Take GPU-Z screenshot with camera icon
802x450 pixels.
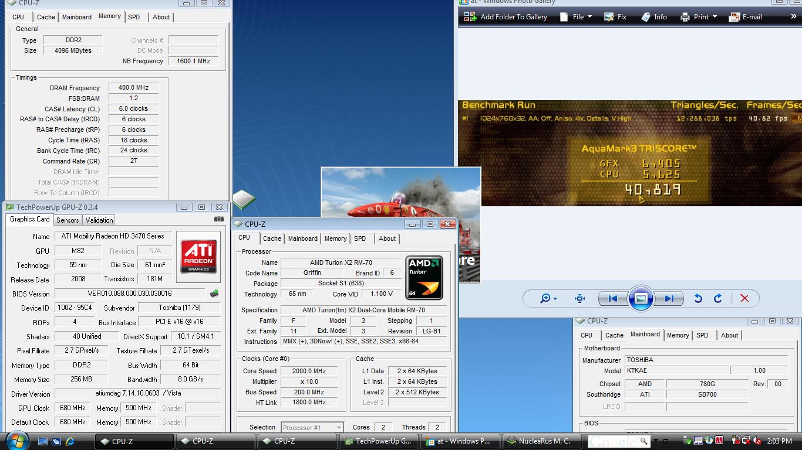[x=219, y=219]
